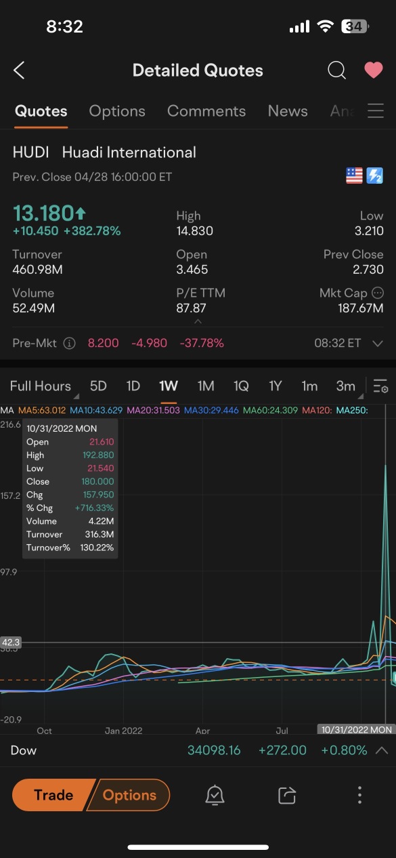Open Mkt Cap more info icon
This screenshot has height=858, width=396.
point(378,293)
